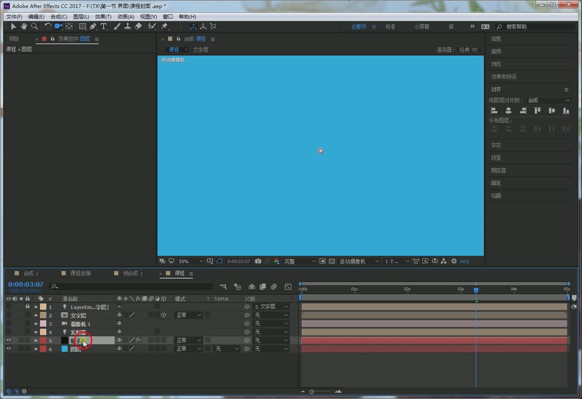Select the 小屏幕 workspace
The width and height of the screenshot is (582, 399).
click(x=421, y=27)
